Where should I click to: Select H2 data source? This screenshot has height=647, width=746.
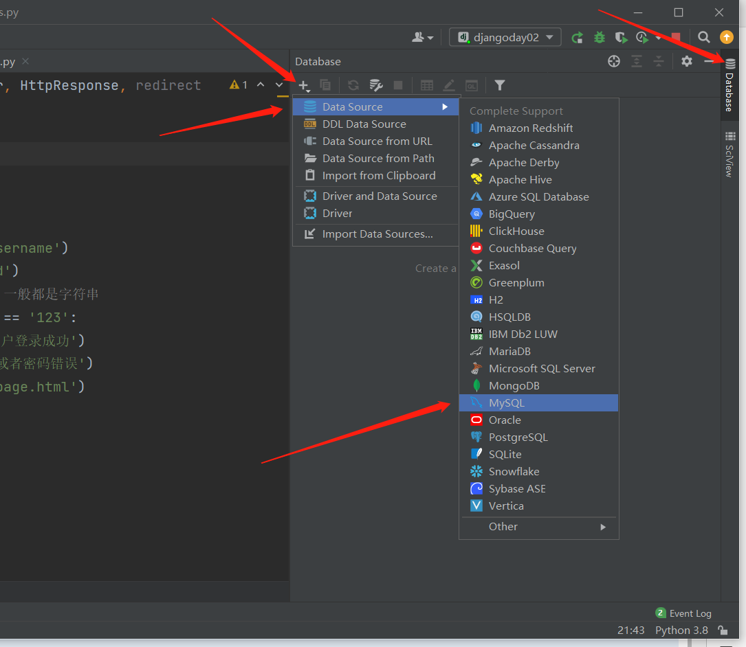click(x=538, y=300)
